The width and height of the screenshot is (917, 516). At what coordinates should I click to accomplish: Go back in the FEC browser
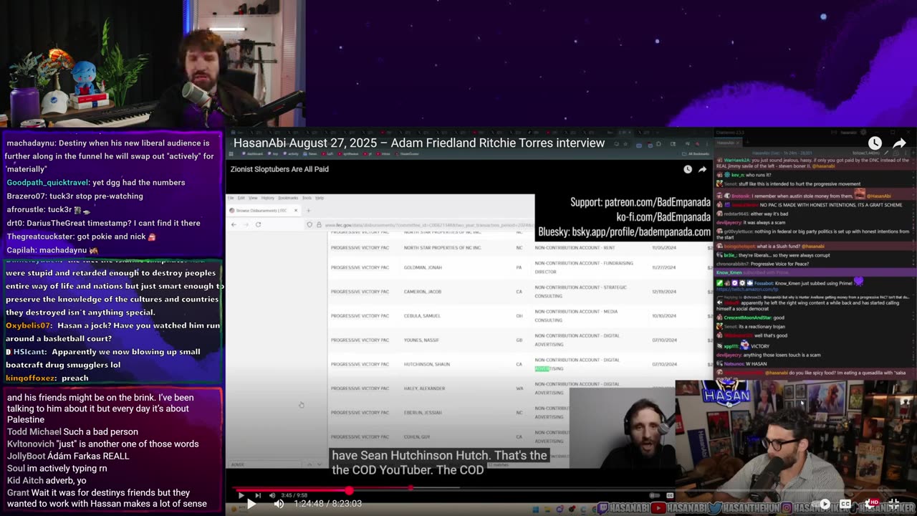coord(234,224)
